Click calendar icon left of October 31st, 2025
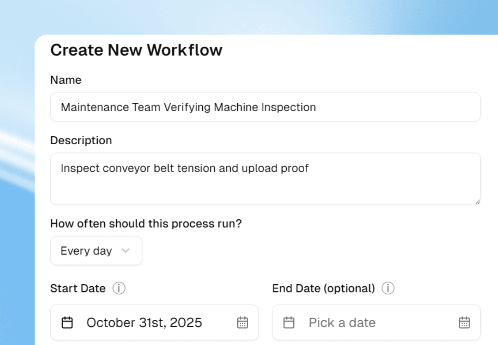This screenshot has height=345, width=498. click(x=67, y=322)
